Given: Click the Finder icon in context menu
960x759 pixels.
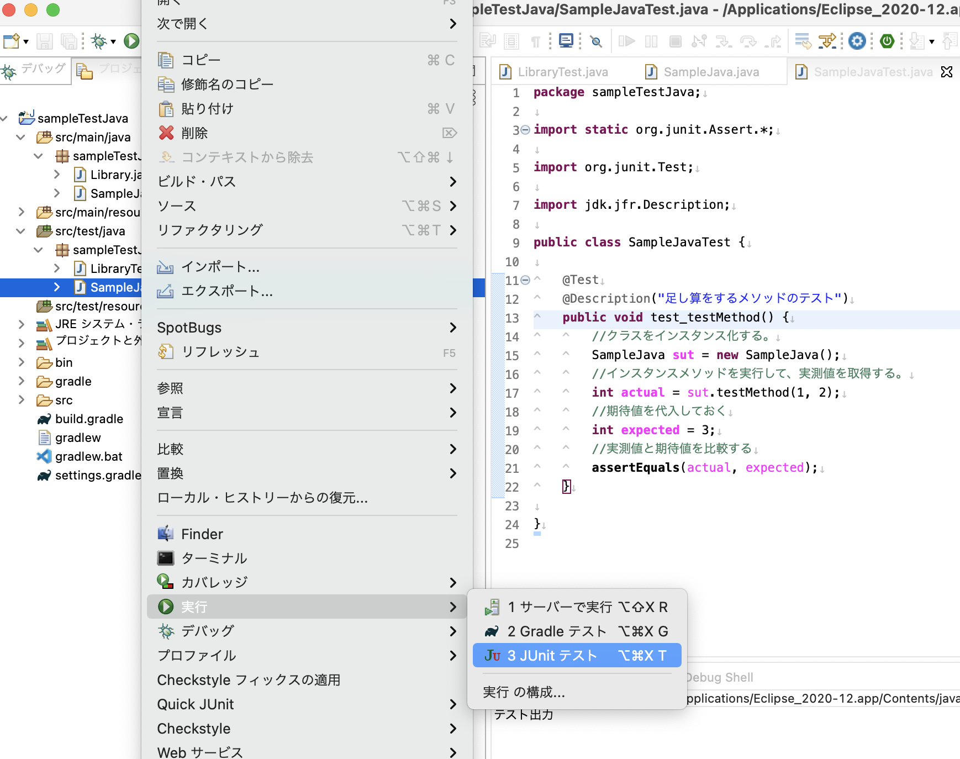Looking at the screenshot, I should coord(166,534).
